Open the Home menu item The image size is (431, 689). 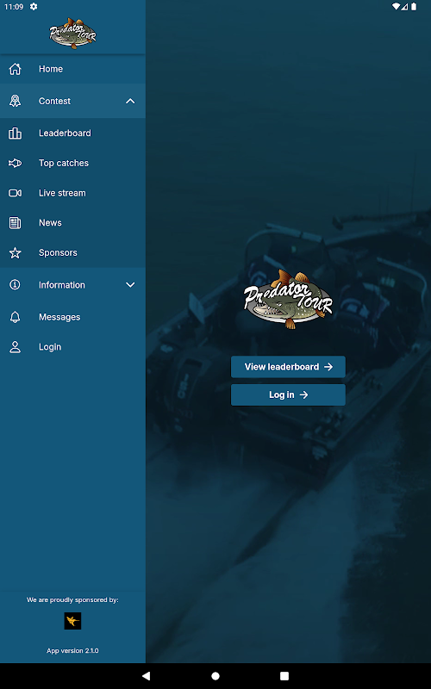tap(72, 69)
